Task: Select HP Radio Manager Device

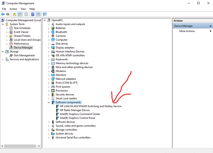Action: click(75, 110)
